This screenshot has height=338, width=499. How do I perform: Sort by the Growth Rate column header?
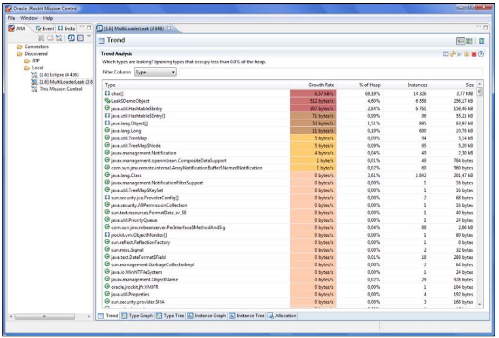(313, 85)
